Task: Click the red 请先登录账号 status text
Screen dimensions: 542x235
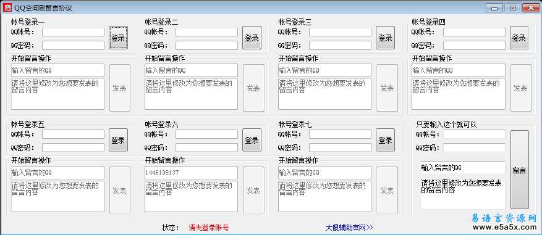Action: pyautogui.click(x=209, y=228)
